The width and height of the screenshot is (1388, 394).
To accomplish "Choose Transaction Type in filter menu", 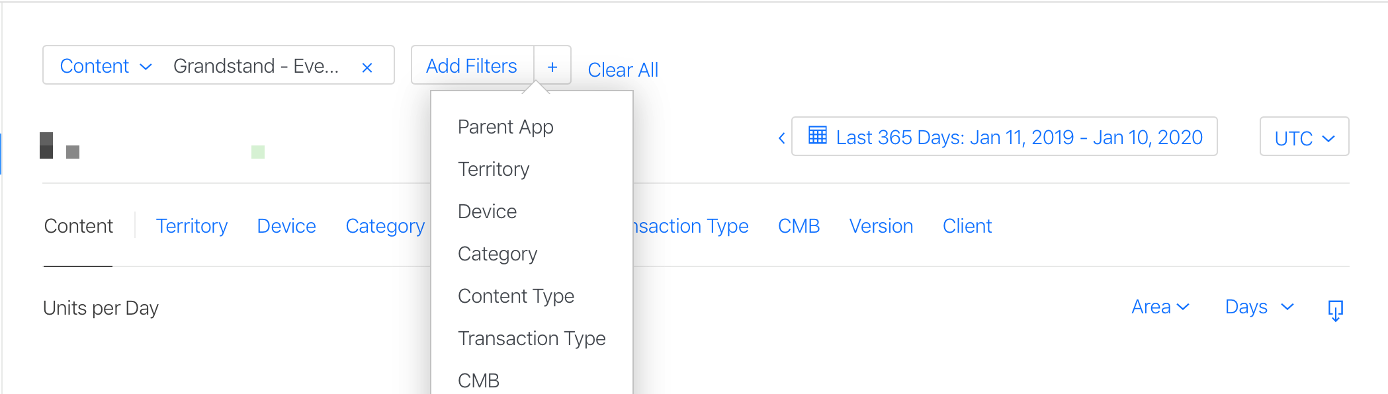I will [531, 338].
